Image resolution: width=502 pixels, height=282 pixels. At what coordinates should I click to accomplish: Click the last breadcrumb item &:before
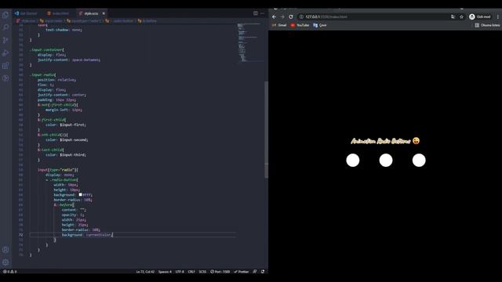[x=147, y=21]
